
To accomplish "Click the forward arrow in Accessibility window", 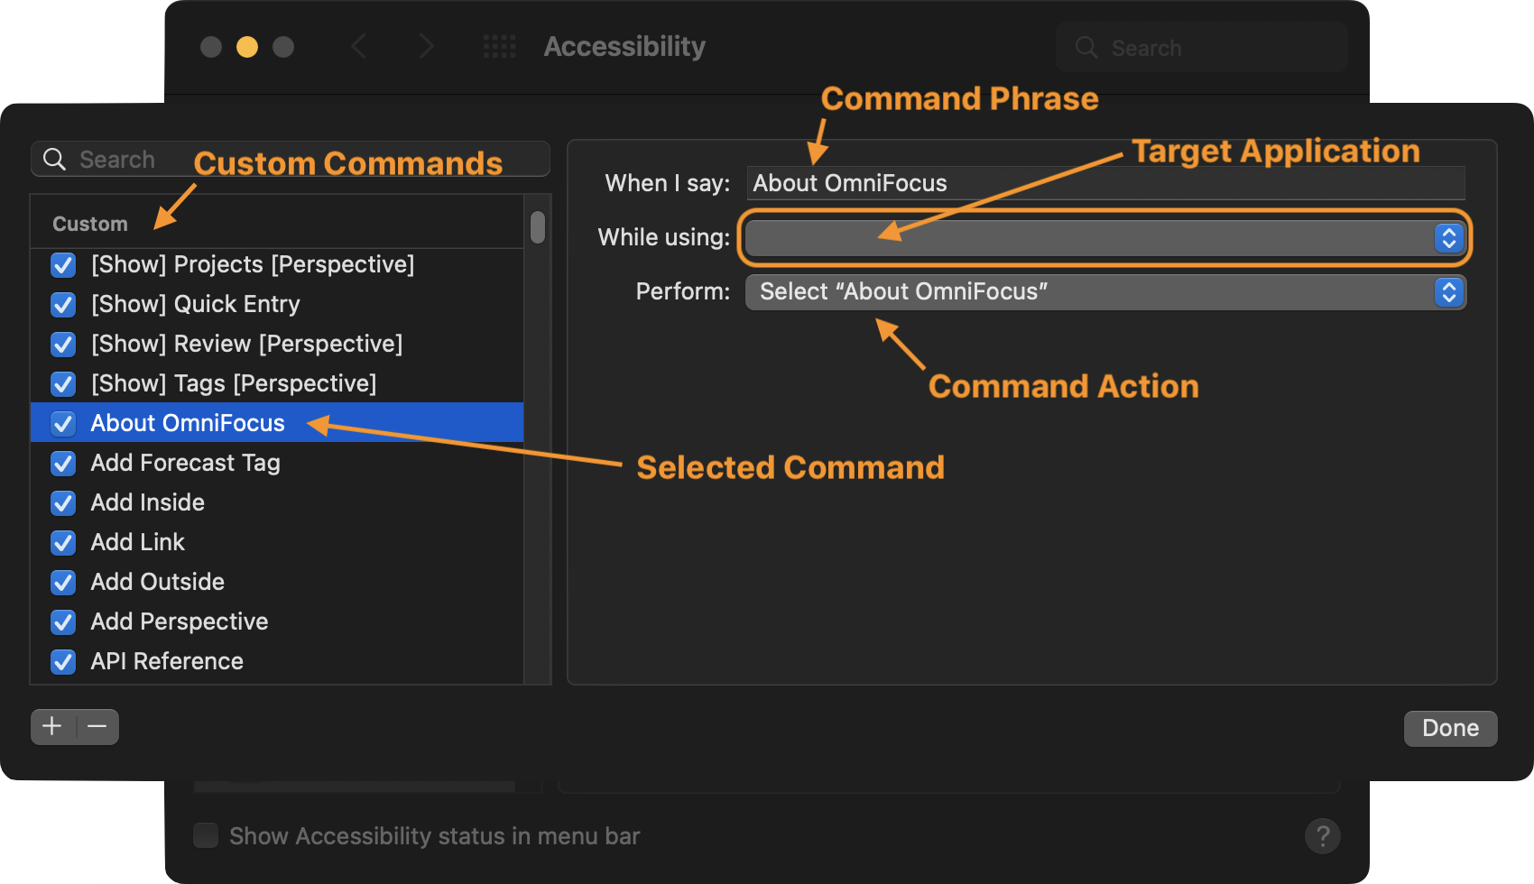I will [427, 46].
